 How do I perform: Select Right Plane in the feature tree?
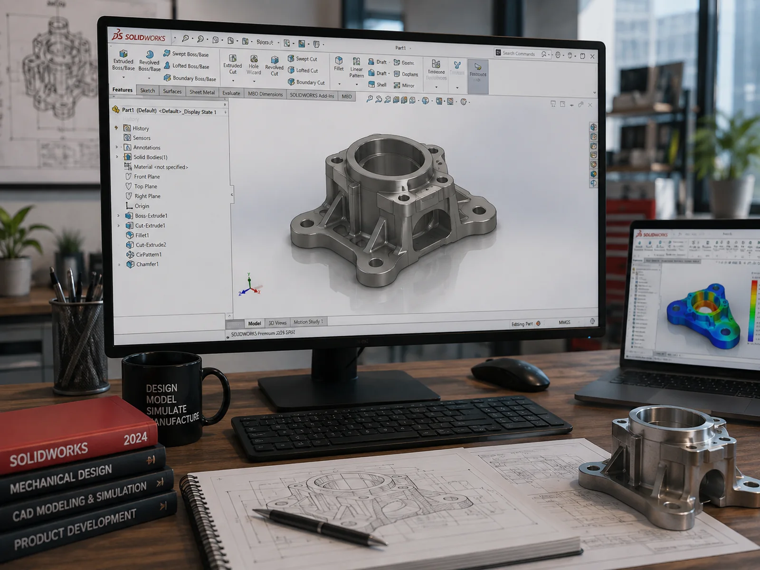pos(143,196)
